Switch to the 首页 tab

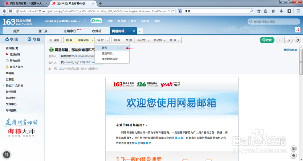16,31
